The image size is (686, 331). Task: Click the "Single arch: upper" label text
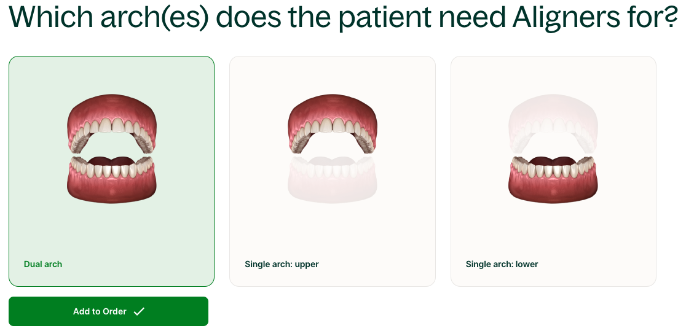[282, 264]
